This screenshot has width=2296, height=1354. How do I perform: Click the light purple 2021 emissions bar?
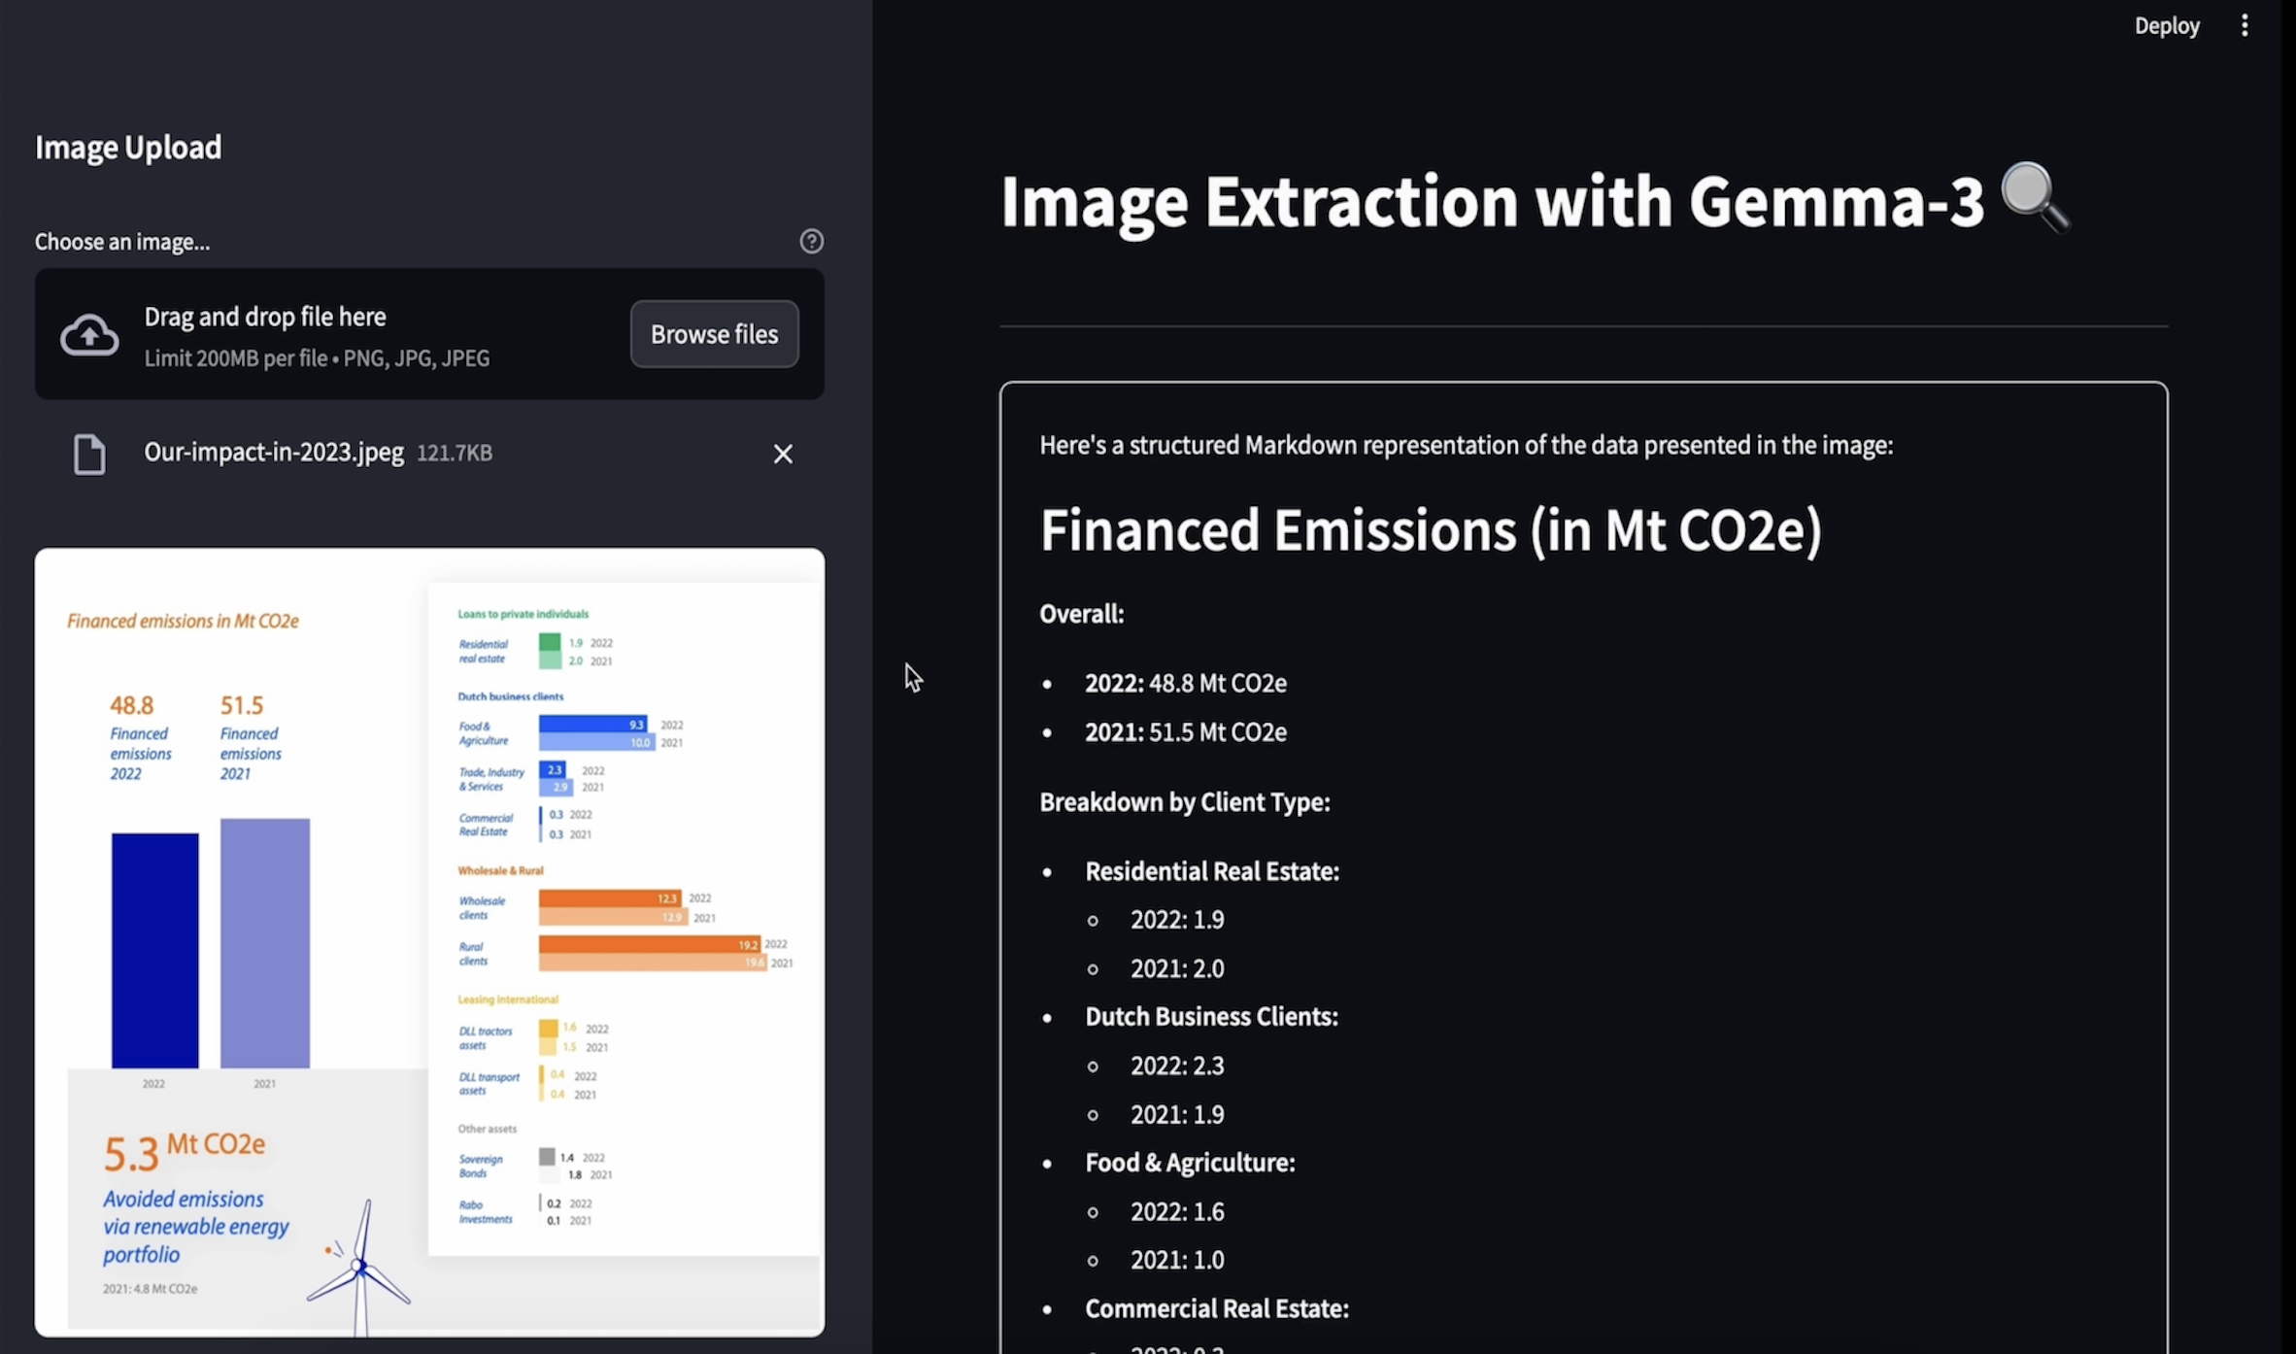264,942
